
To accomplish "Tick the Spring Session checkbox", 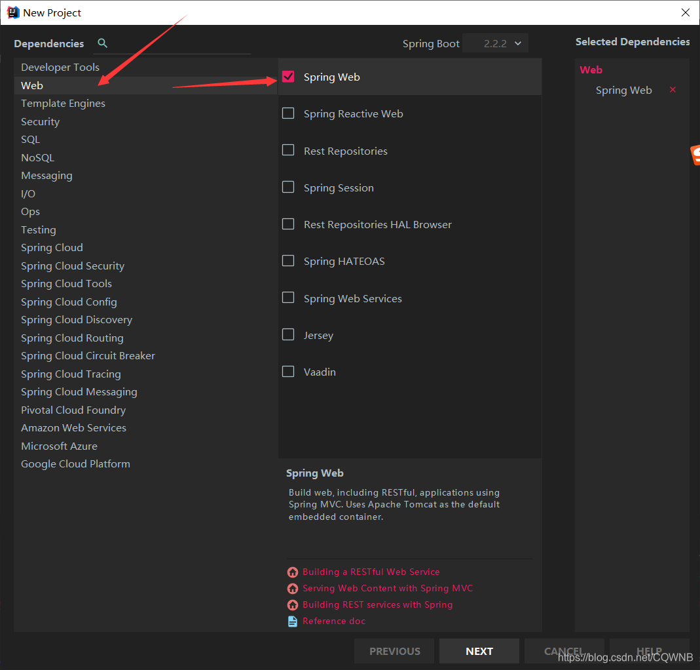I will click(288, 187).
